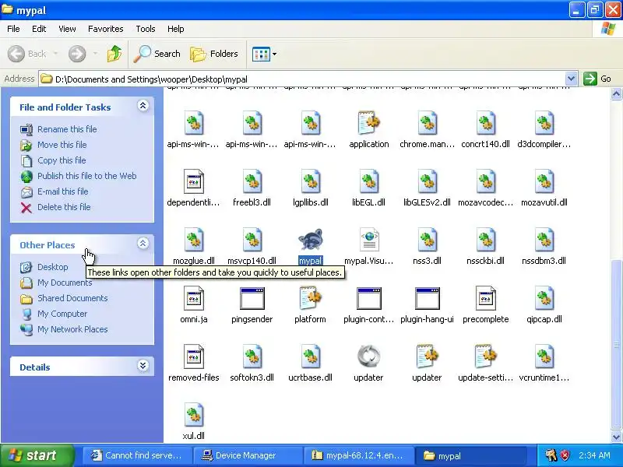The width and height of the screenshot is (623, 467).
Task: Select the nss3.dll file icon
Action: pos(427,240)
